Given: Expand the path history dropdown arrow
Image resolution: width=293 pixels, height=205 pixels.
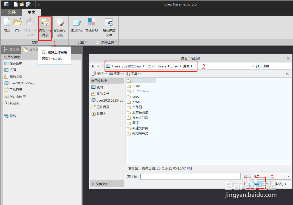Looking at the screenshot, I should pyautogui.click(x=253, y=66).
